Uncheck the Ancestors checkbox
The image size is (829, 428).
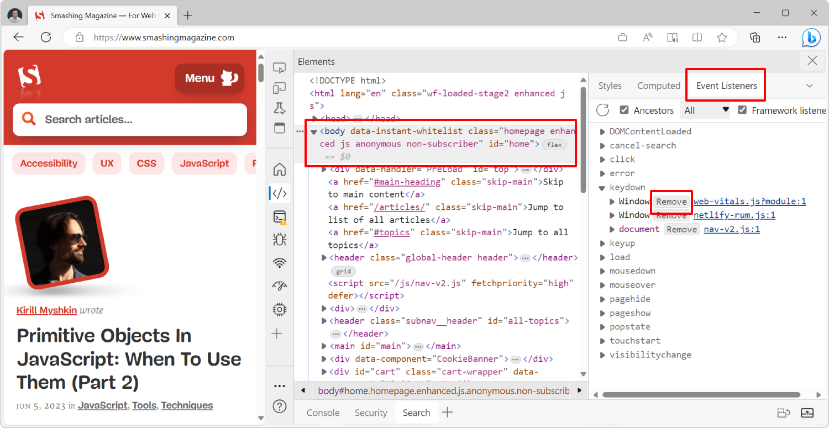(x=624, y=110)
